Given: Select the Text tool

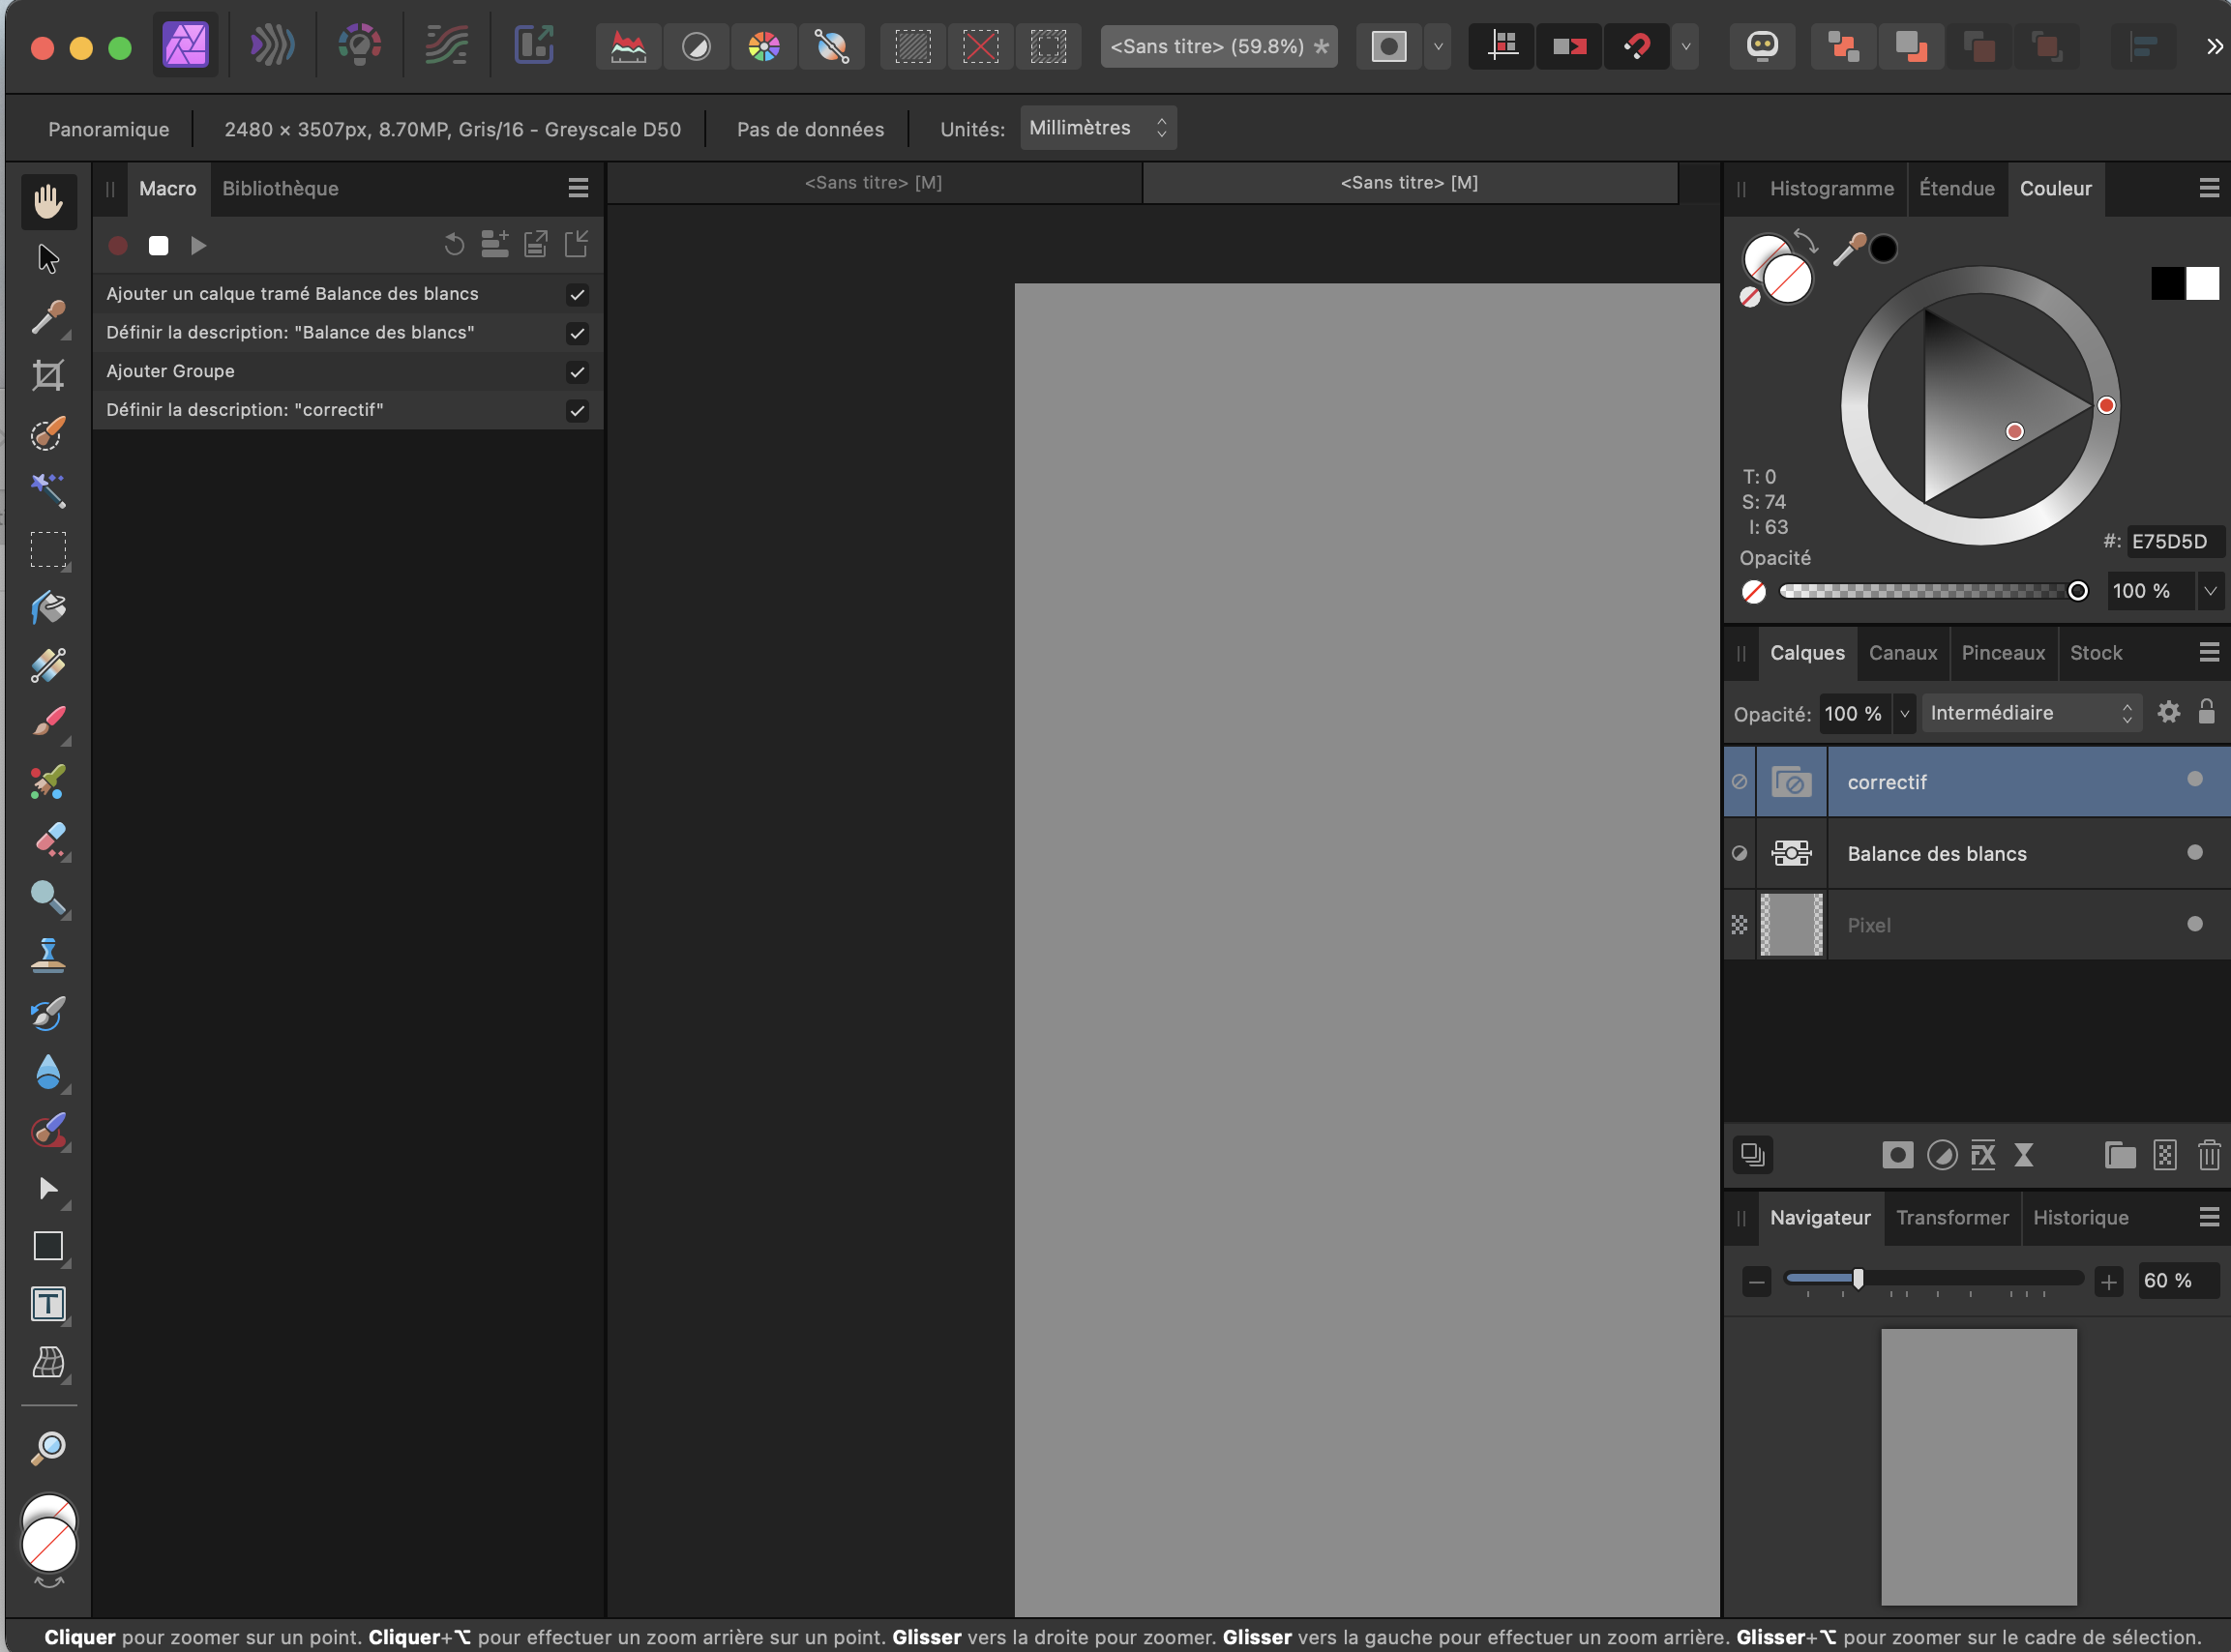Looking at the screenshot, I should (47, 1304).
